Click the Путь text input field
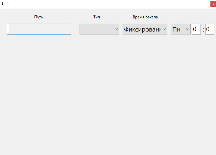 [39, 29]
